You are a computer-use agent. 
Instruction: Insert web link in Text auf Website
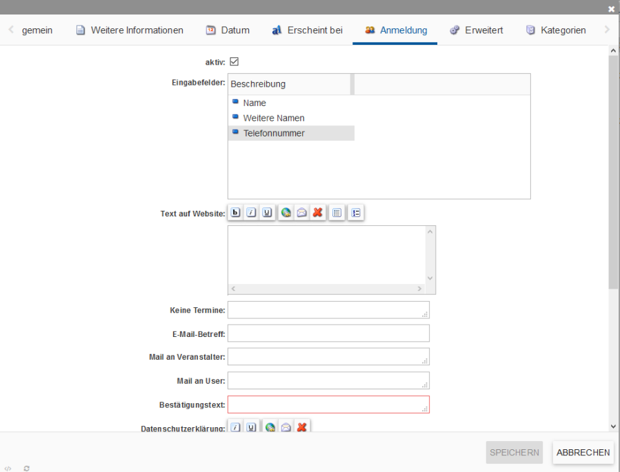click(x=286, y=213)
